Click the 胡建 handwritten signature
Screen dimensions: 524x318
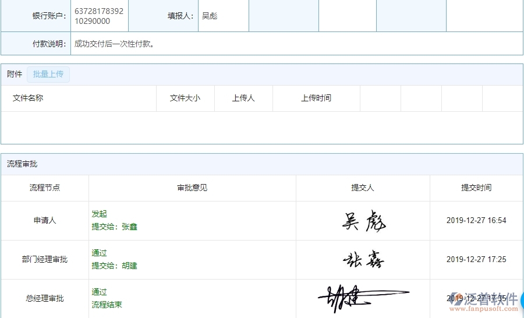coord(363,299)
